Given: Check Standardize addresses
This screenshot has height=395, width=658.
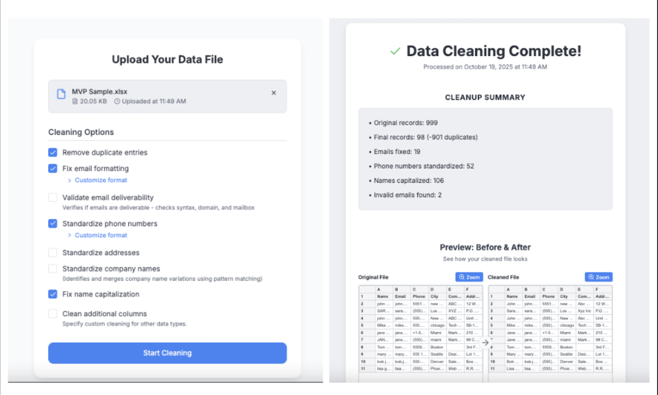Looking at the screenshot, I should [53, 252].
